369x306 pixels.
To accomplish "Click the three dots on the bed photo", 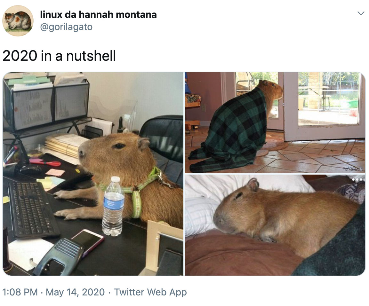I will click(x=357, y=179).
